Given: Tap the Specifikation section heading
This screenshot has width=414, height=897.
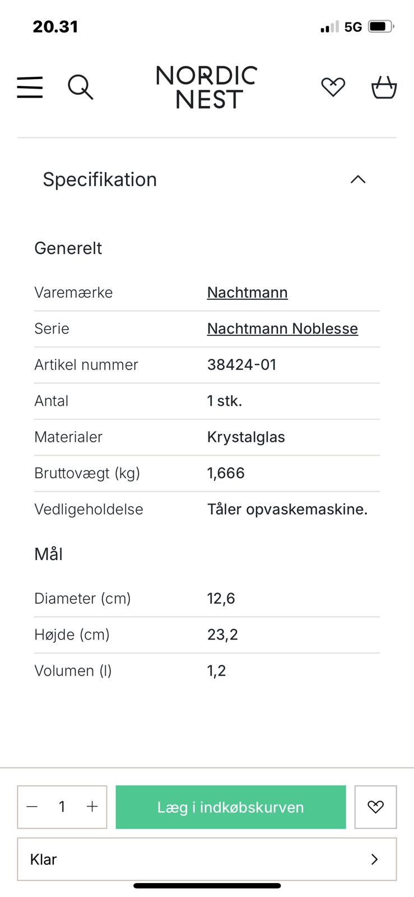Looking at the screenshot, I should point(100,179).
